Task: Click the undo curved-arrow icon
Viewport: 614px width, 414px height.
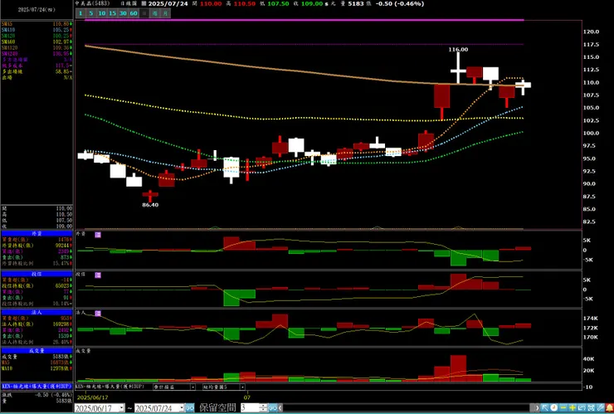Action: click(x=582, y=407)
